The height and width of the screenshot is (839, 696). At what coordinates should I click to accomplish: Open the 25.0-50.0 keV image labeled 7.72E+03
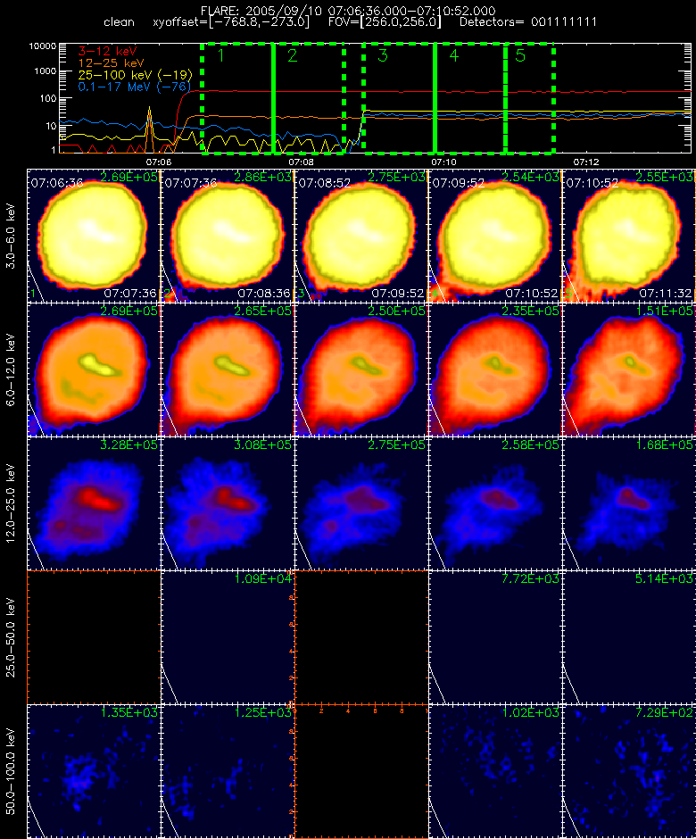pyautogui.click(x=495, y=638)
